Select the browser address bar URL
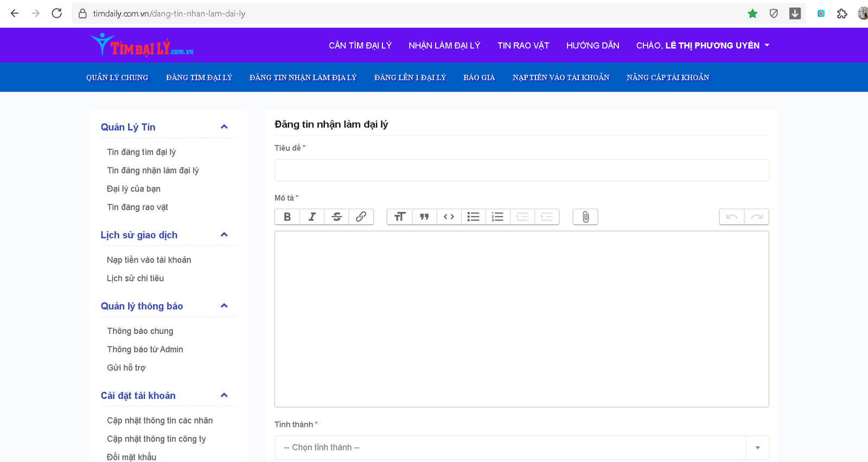The width and height of the screenshot is (868, 462). pos(169,14)
